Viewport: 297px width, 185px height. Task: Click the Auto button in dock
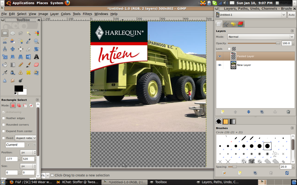point(291,15)
